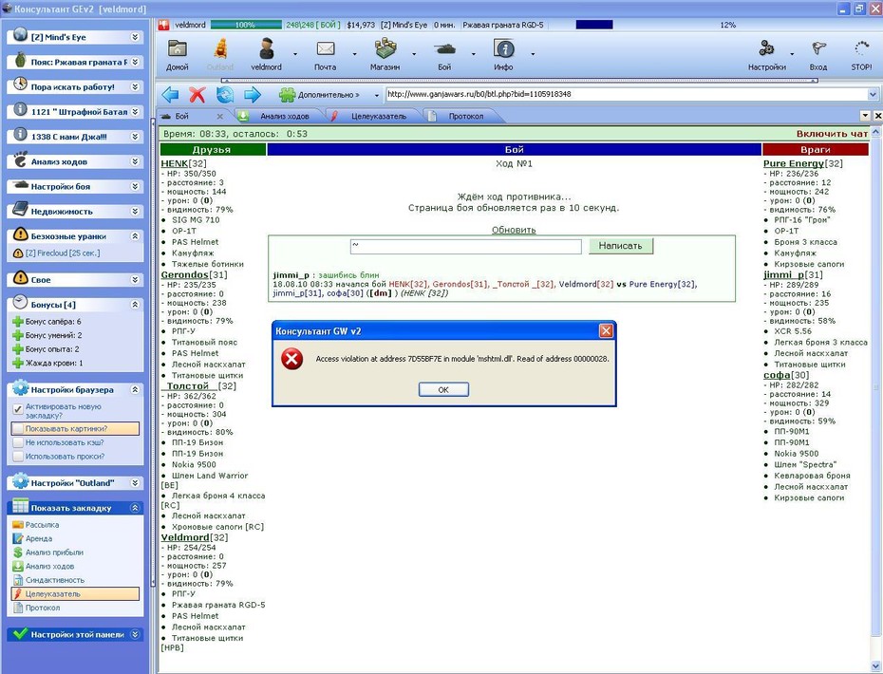Open the Магазин shop icon
This screenshot has width=883, height=674.
coord(385,49)
